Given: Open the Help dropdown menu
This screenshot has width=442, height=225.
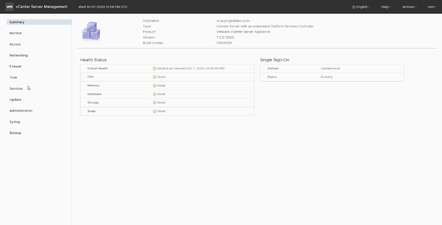Looking at the screenshot, I should 386,7.
